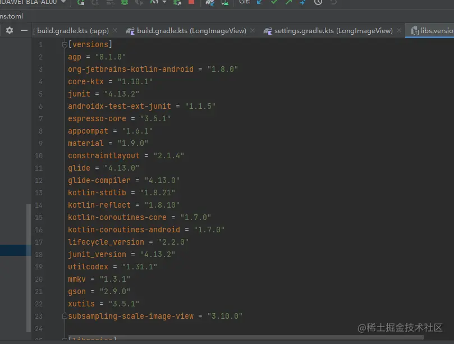Click the kotlin-reflect key

pos(99,205)
